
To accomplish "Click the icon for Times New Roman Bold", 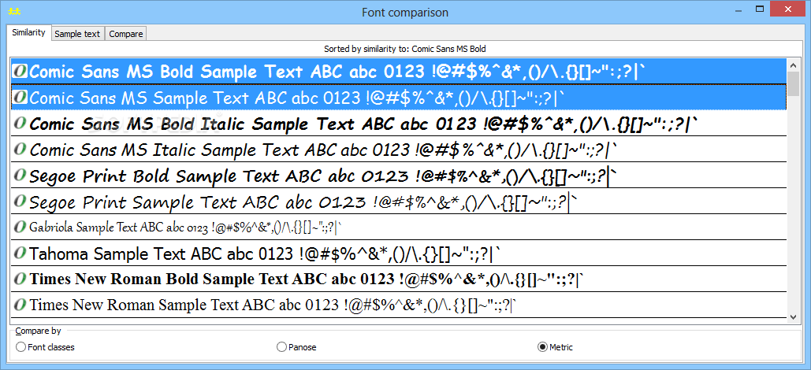I will pos(20,279).
